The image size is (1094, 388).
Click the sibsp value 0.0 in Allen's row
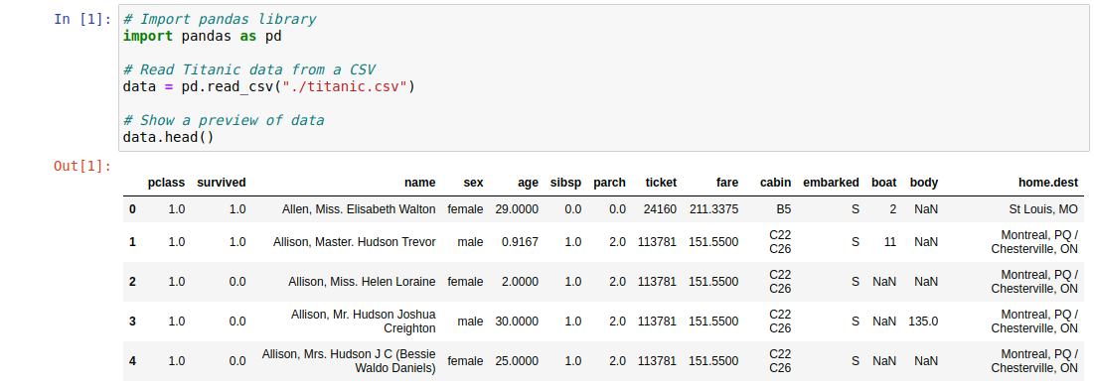click(573, 209)
